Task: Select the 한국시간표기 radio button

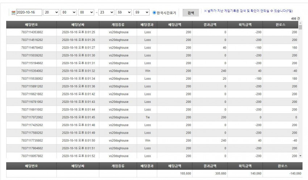Action: (x=154, y=13)
